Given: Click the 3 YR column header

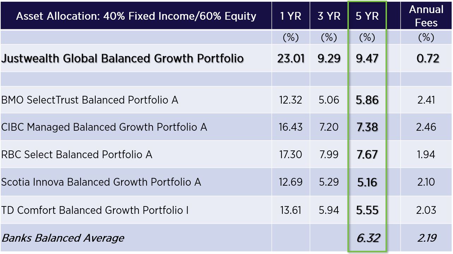Looking at the screenshot, I should pyautogui.click(x=329, y=16).
